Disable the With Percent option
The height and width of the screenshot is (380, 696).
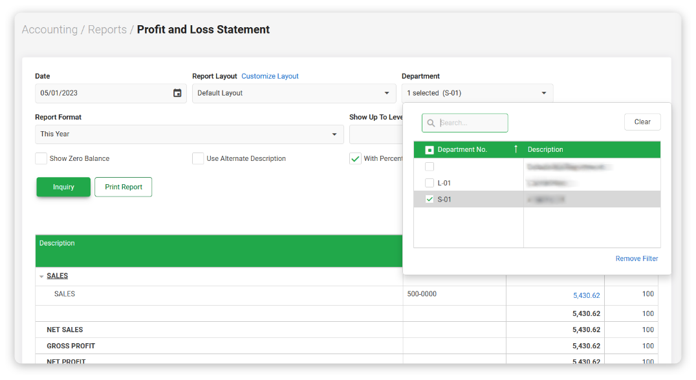coord(355,158)
